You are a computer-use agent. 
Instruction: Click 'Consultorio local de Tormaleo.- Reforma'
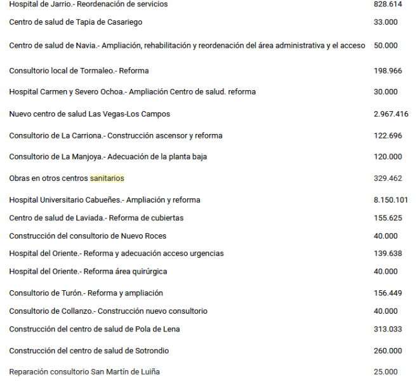[x=79, y=70]
